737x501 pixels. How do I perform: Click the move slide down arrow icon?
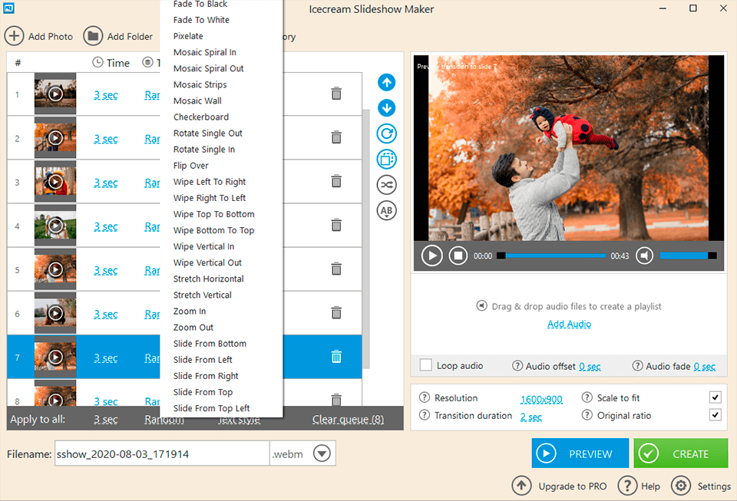(387, 107)
